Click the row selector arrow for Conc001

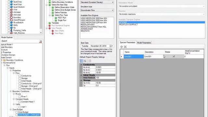click(x=122, y=57)
